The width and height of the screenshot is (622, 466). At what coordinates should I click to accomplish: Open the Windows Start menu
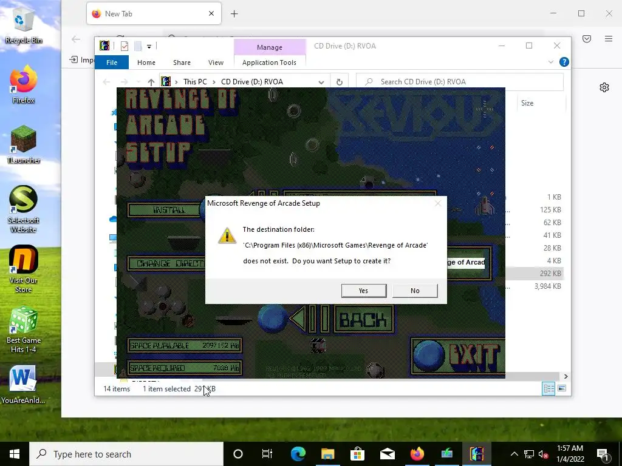pos(15,454)
